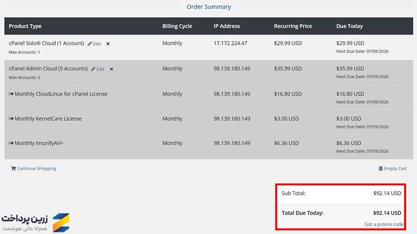
Task: Click the pencil icon beside cPanel Solo Cloud
Action: point(90,44)
